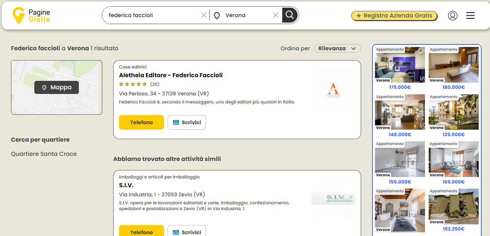Open the Mappa map view
The width and height of the screenshot is (490, 236).
[x=57, y=87]
